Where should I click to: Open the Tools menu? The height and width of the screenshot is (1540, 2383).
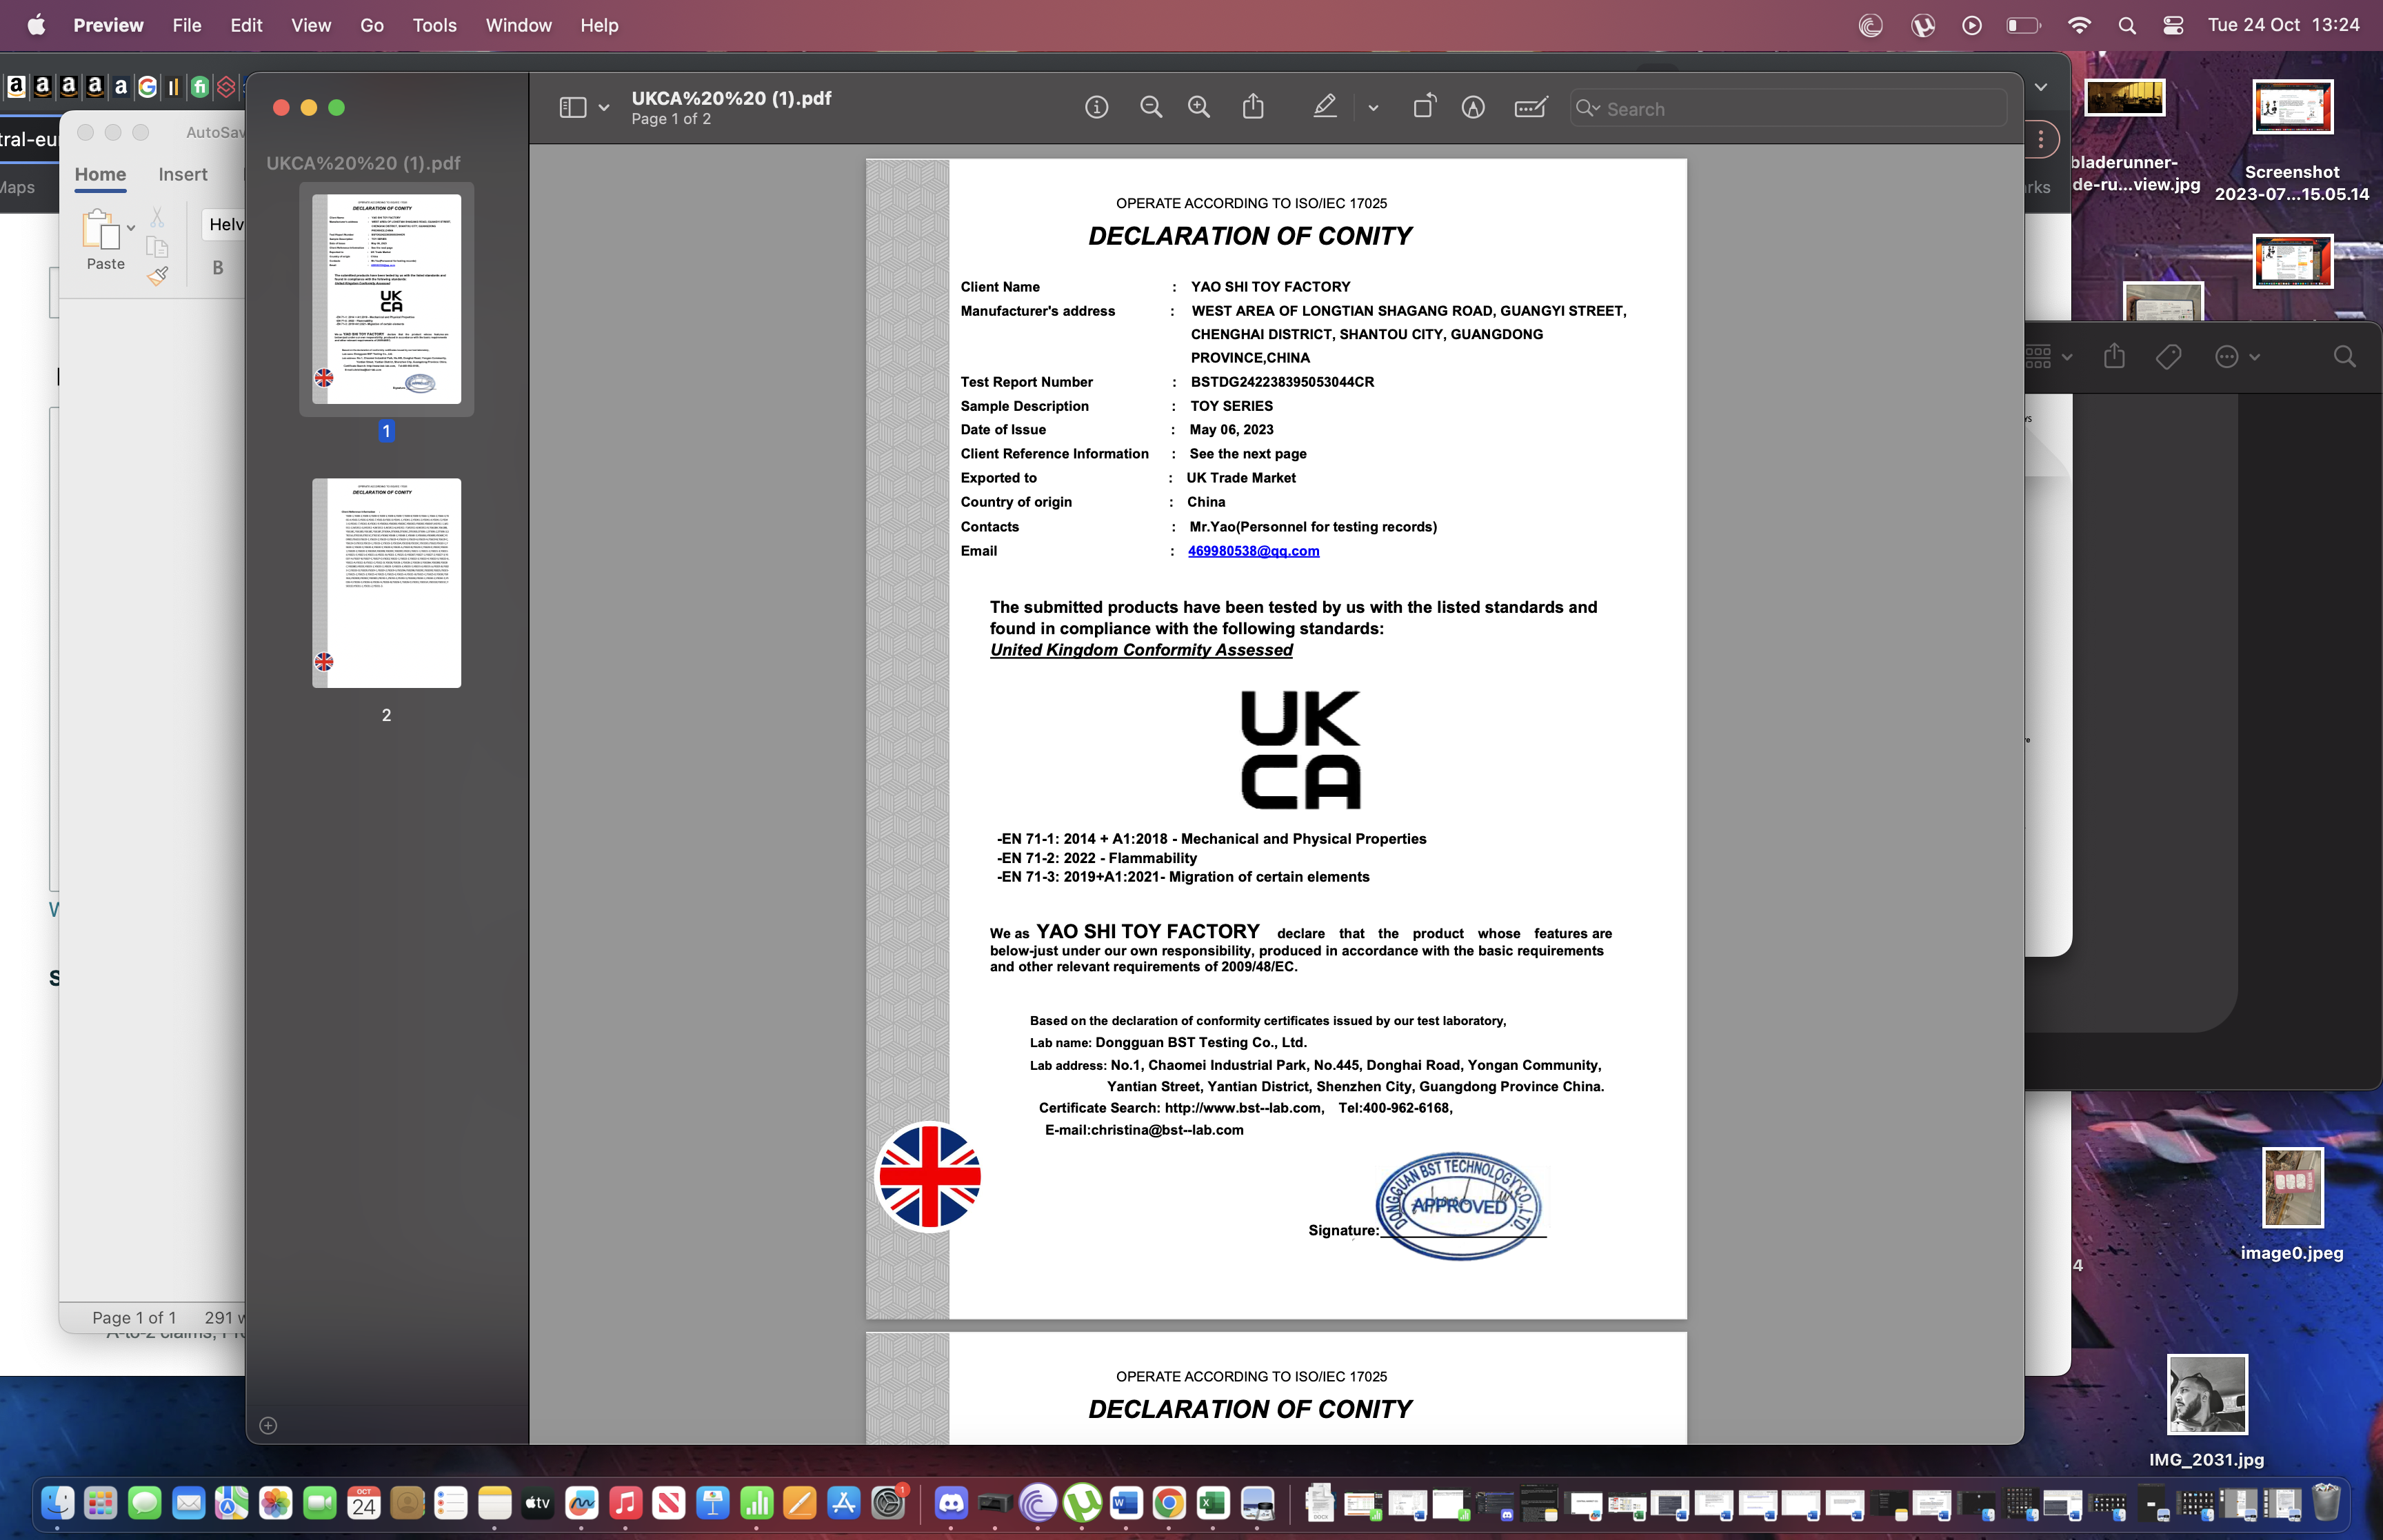click(x=434, y=25)
